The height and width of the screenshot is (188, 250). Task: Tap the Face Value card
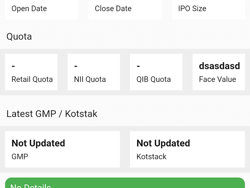[218, 72]
